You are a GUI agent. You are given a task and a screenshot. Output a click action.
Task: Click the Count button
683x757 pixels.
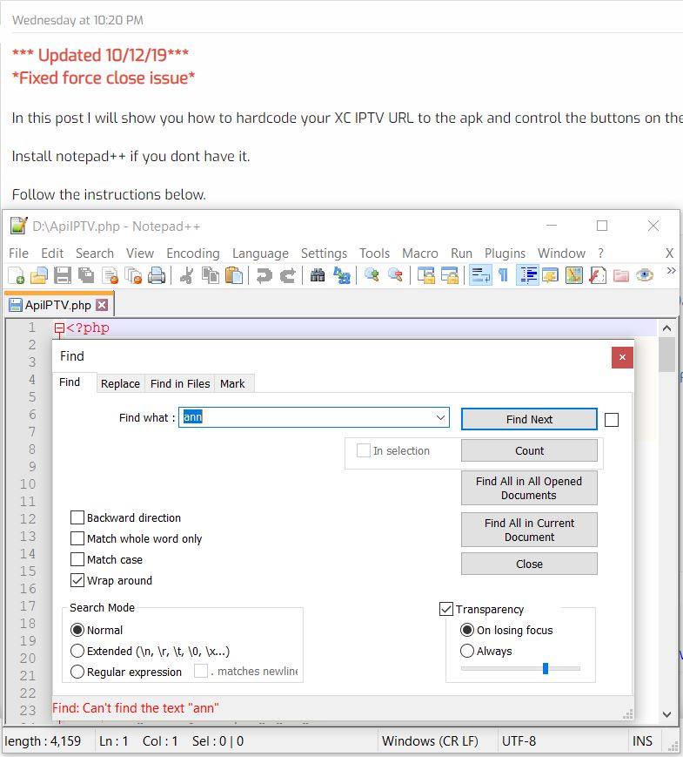pos(529,450)
